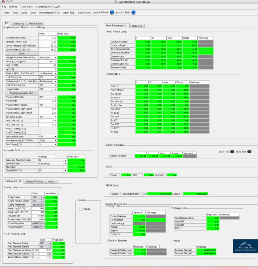Open the Loops Enable dropdown
258x267 pixels.
48,89
